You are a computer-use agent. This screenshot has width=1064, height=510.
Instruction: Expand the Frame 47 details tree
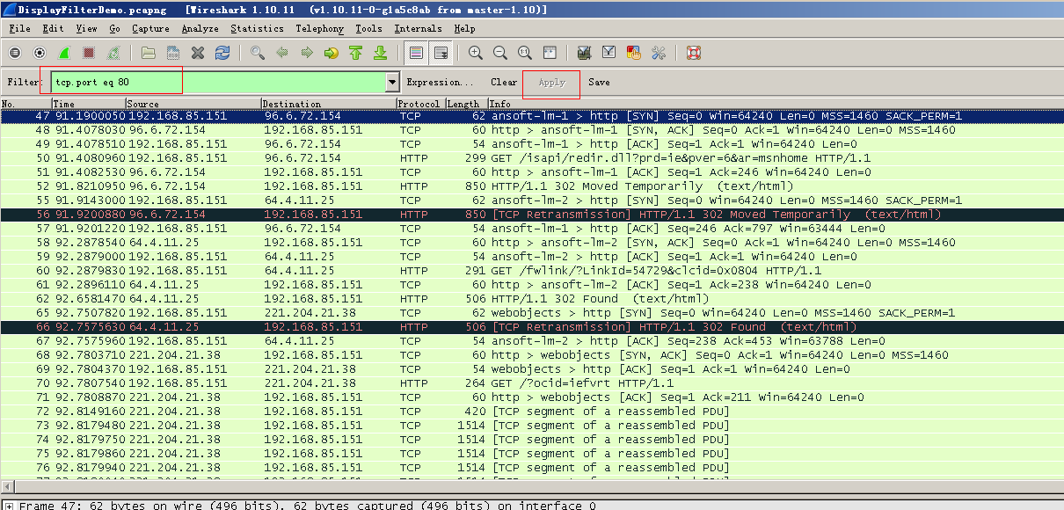point(9,505)
